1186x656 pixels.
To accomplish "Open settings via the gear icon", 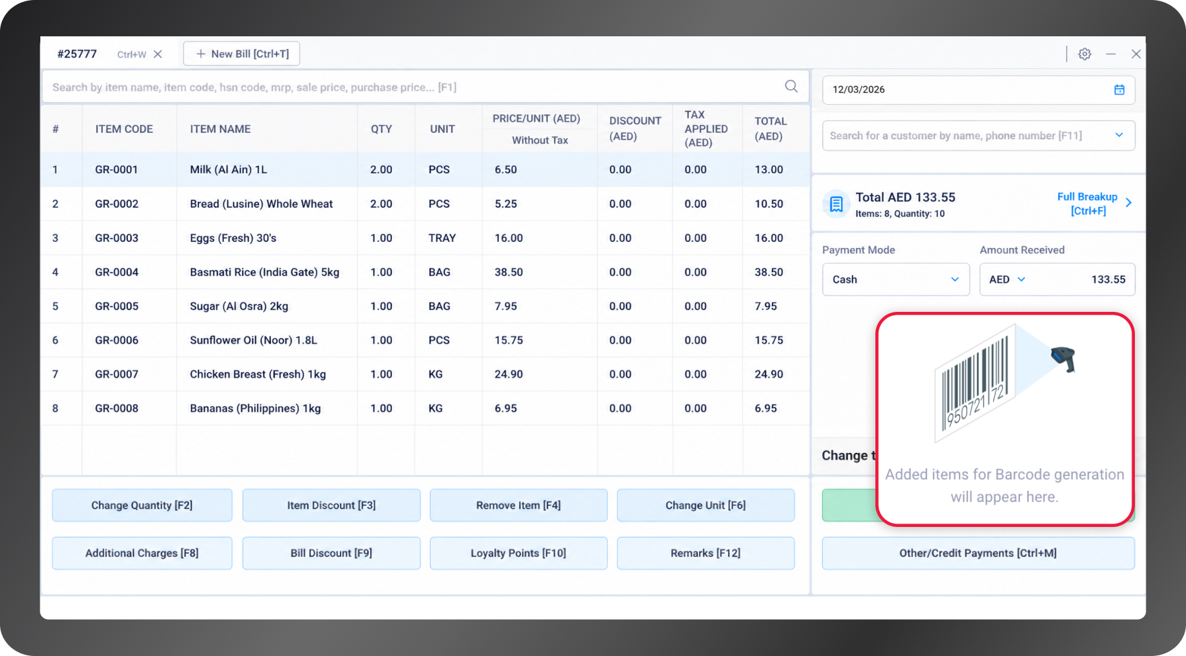I will tap(1084, 54).
